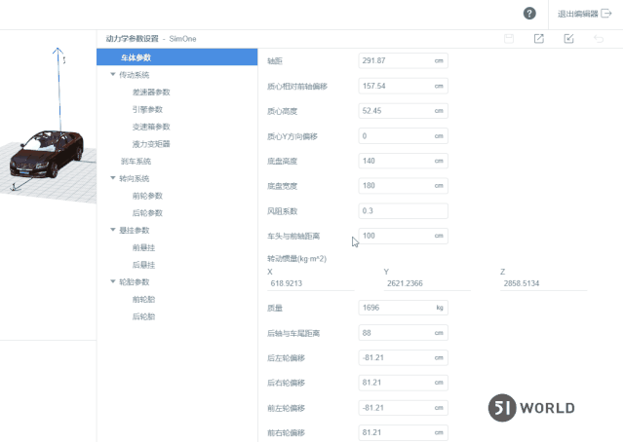The height and width of the screenshot is (442, 623).
Task: Collapse the 传动系统 tree node
Action: tap(113, 75)
